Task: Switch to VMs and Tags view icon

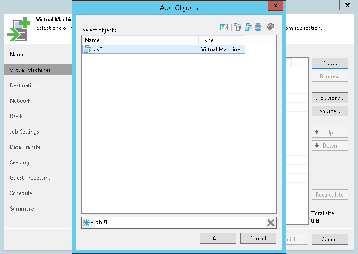Action: pos(270,27)
